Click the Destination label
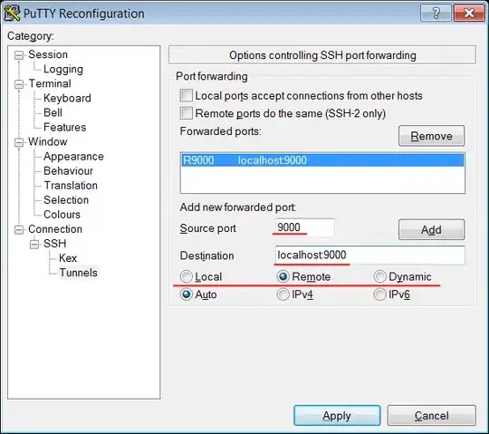This screenshot has width=489, height=434. pyautogui.click(x=206, y=256)
